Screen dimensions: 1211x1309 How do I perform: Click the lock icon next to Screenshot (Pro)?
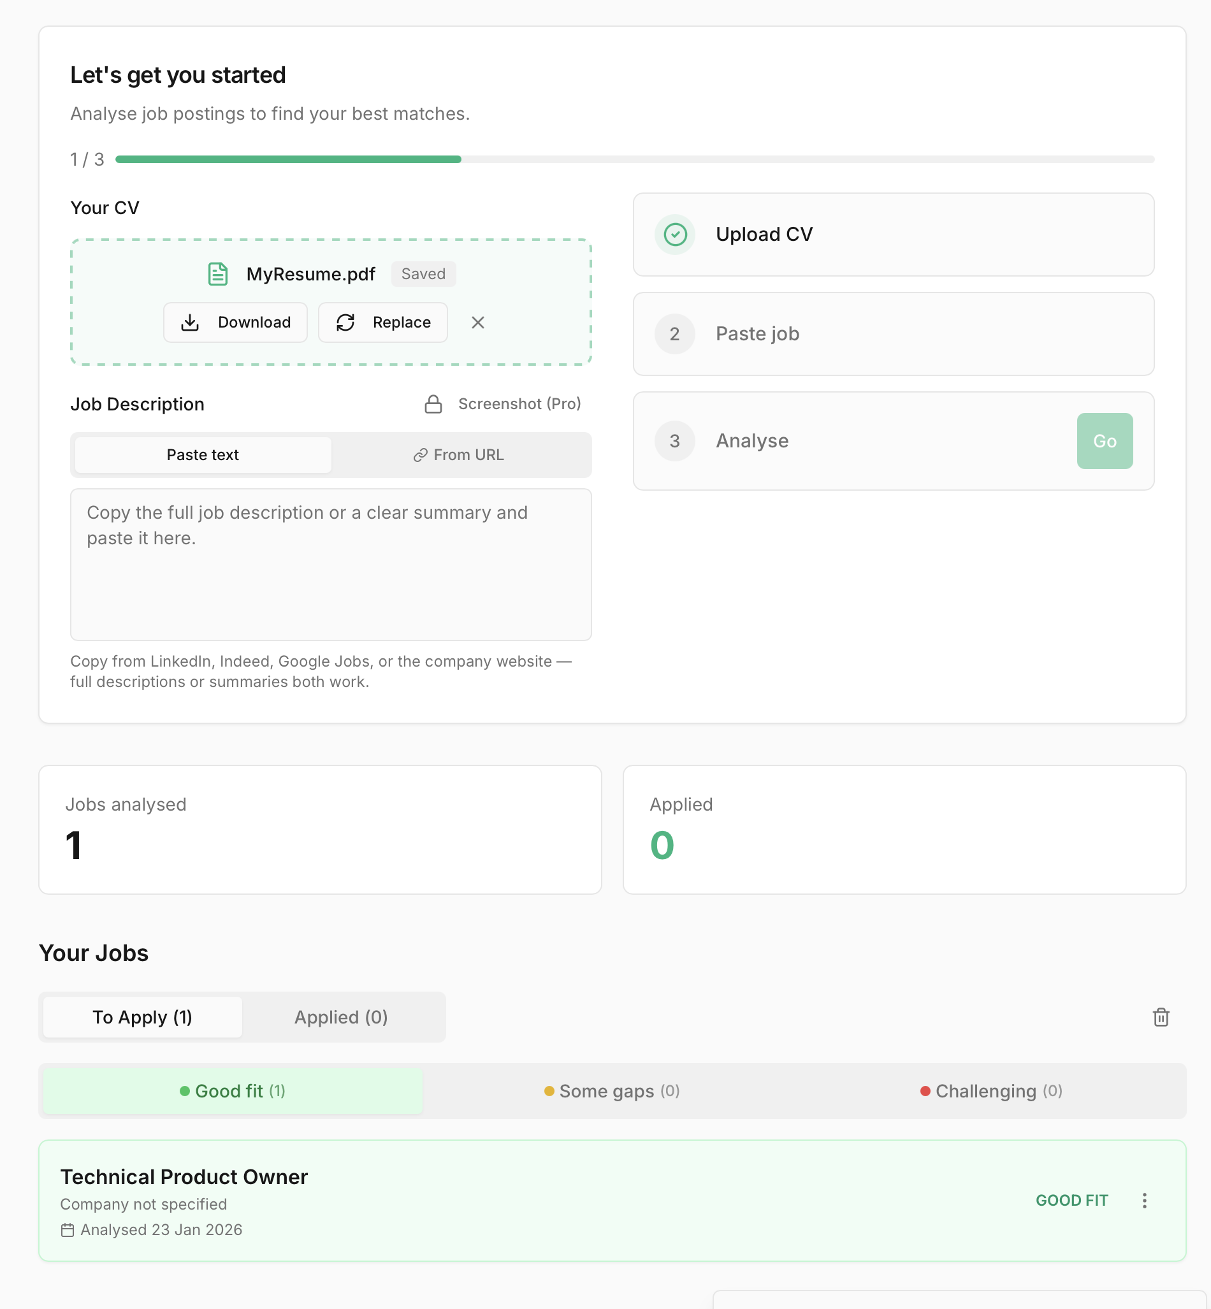coord(434,403)
